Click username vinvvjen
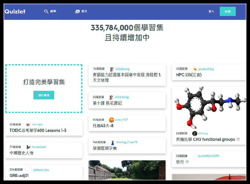This screenshot has width=250, height=184. pyautogui.click(x=37, y=125)
